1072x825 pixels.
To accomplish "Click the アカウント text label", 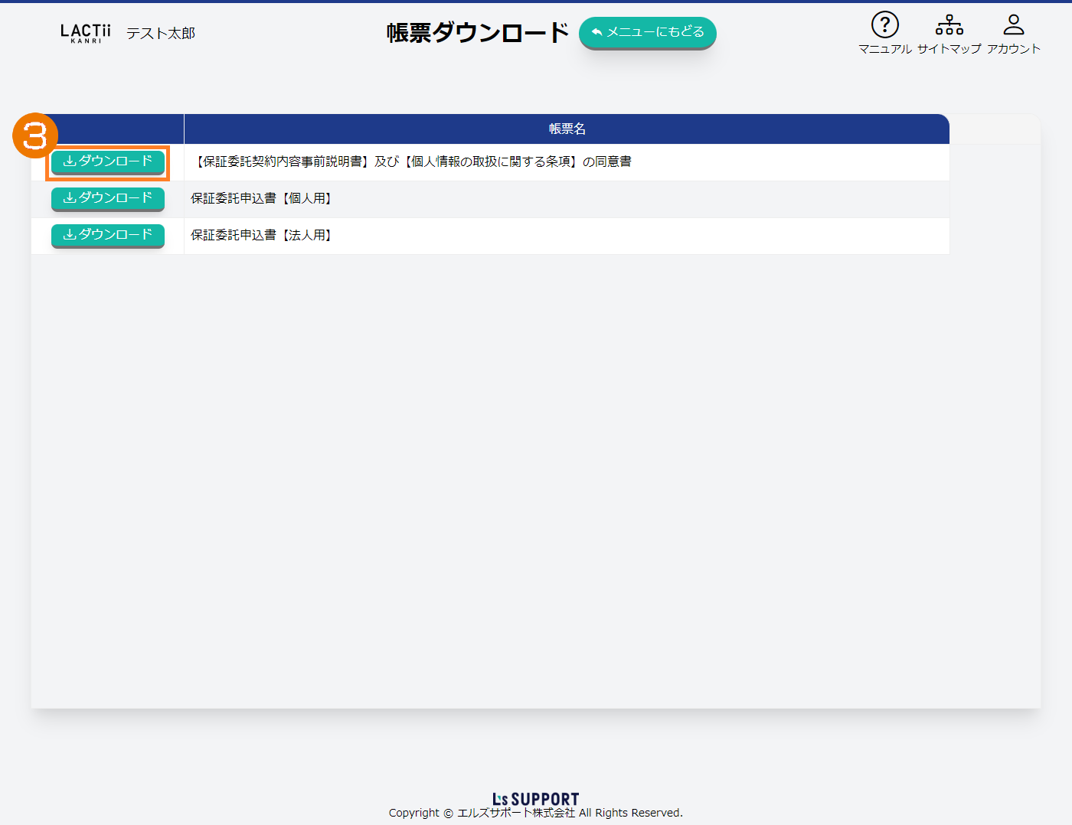I will point(1013,49).
